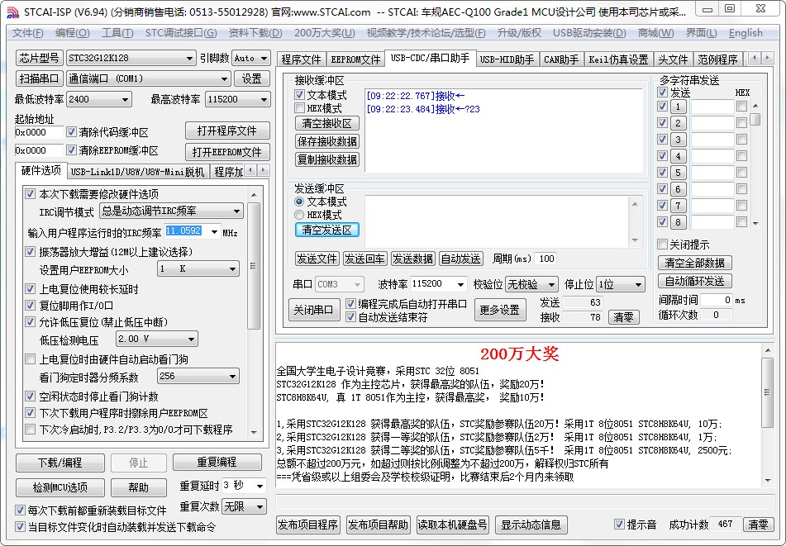Open 重复延时 3 秒 dropdown
Image resolution: width=786 pixels, height=546 pixels.
tap(260, 486)
